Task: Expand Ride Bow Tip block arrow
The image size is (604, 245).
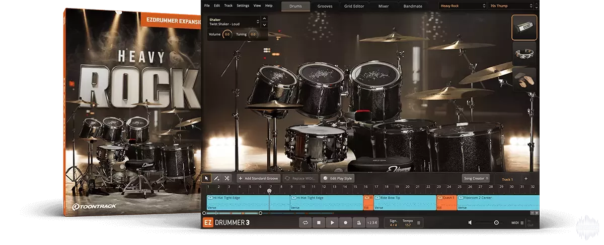Action: tap(377, 198)
